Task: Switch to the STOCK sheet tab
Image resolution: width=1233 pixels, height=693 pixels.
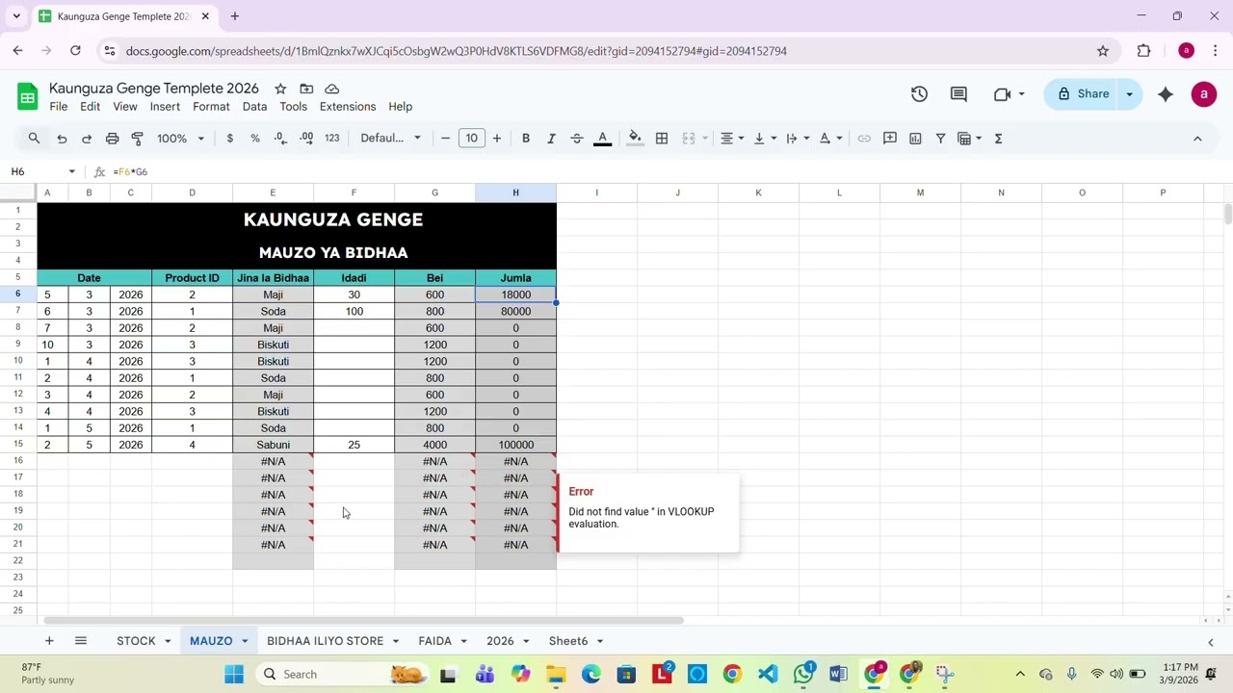Action: coord(136,641)
